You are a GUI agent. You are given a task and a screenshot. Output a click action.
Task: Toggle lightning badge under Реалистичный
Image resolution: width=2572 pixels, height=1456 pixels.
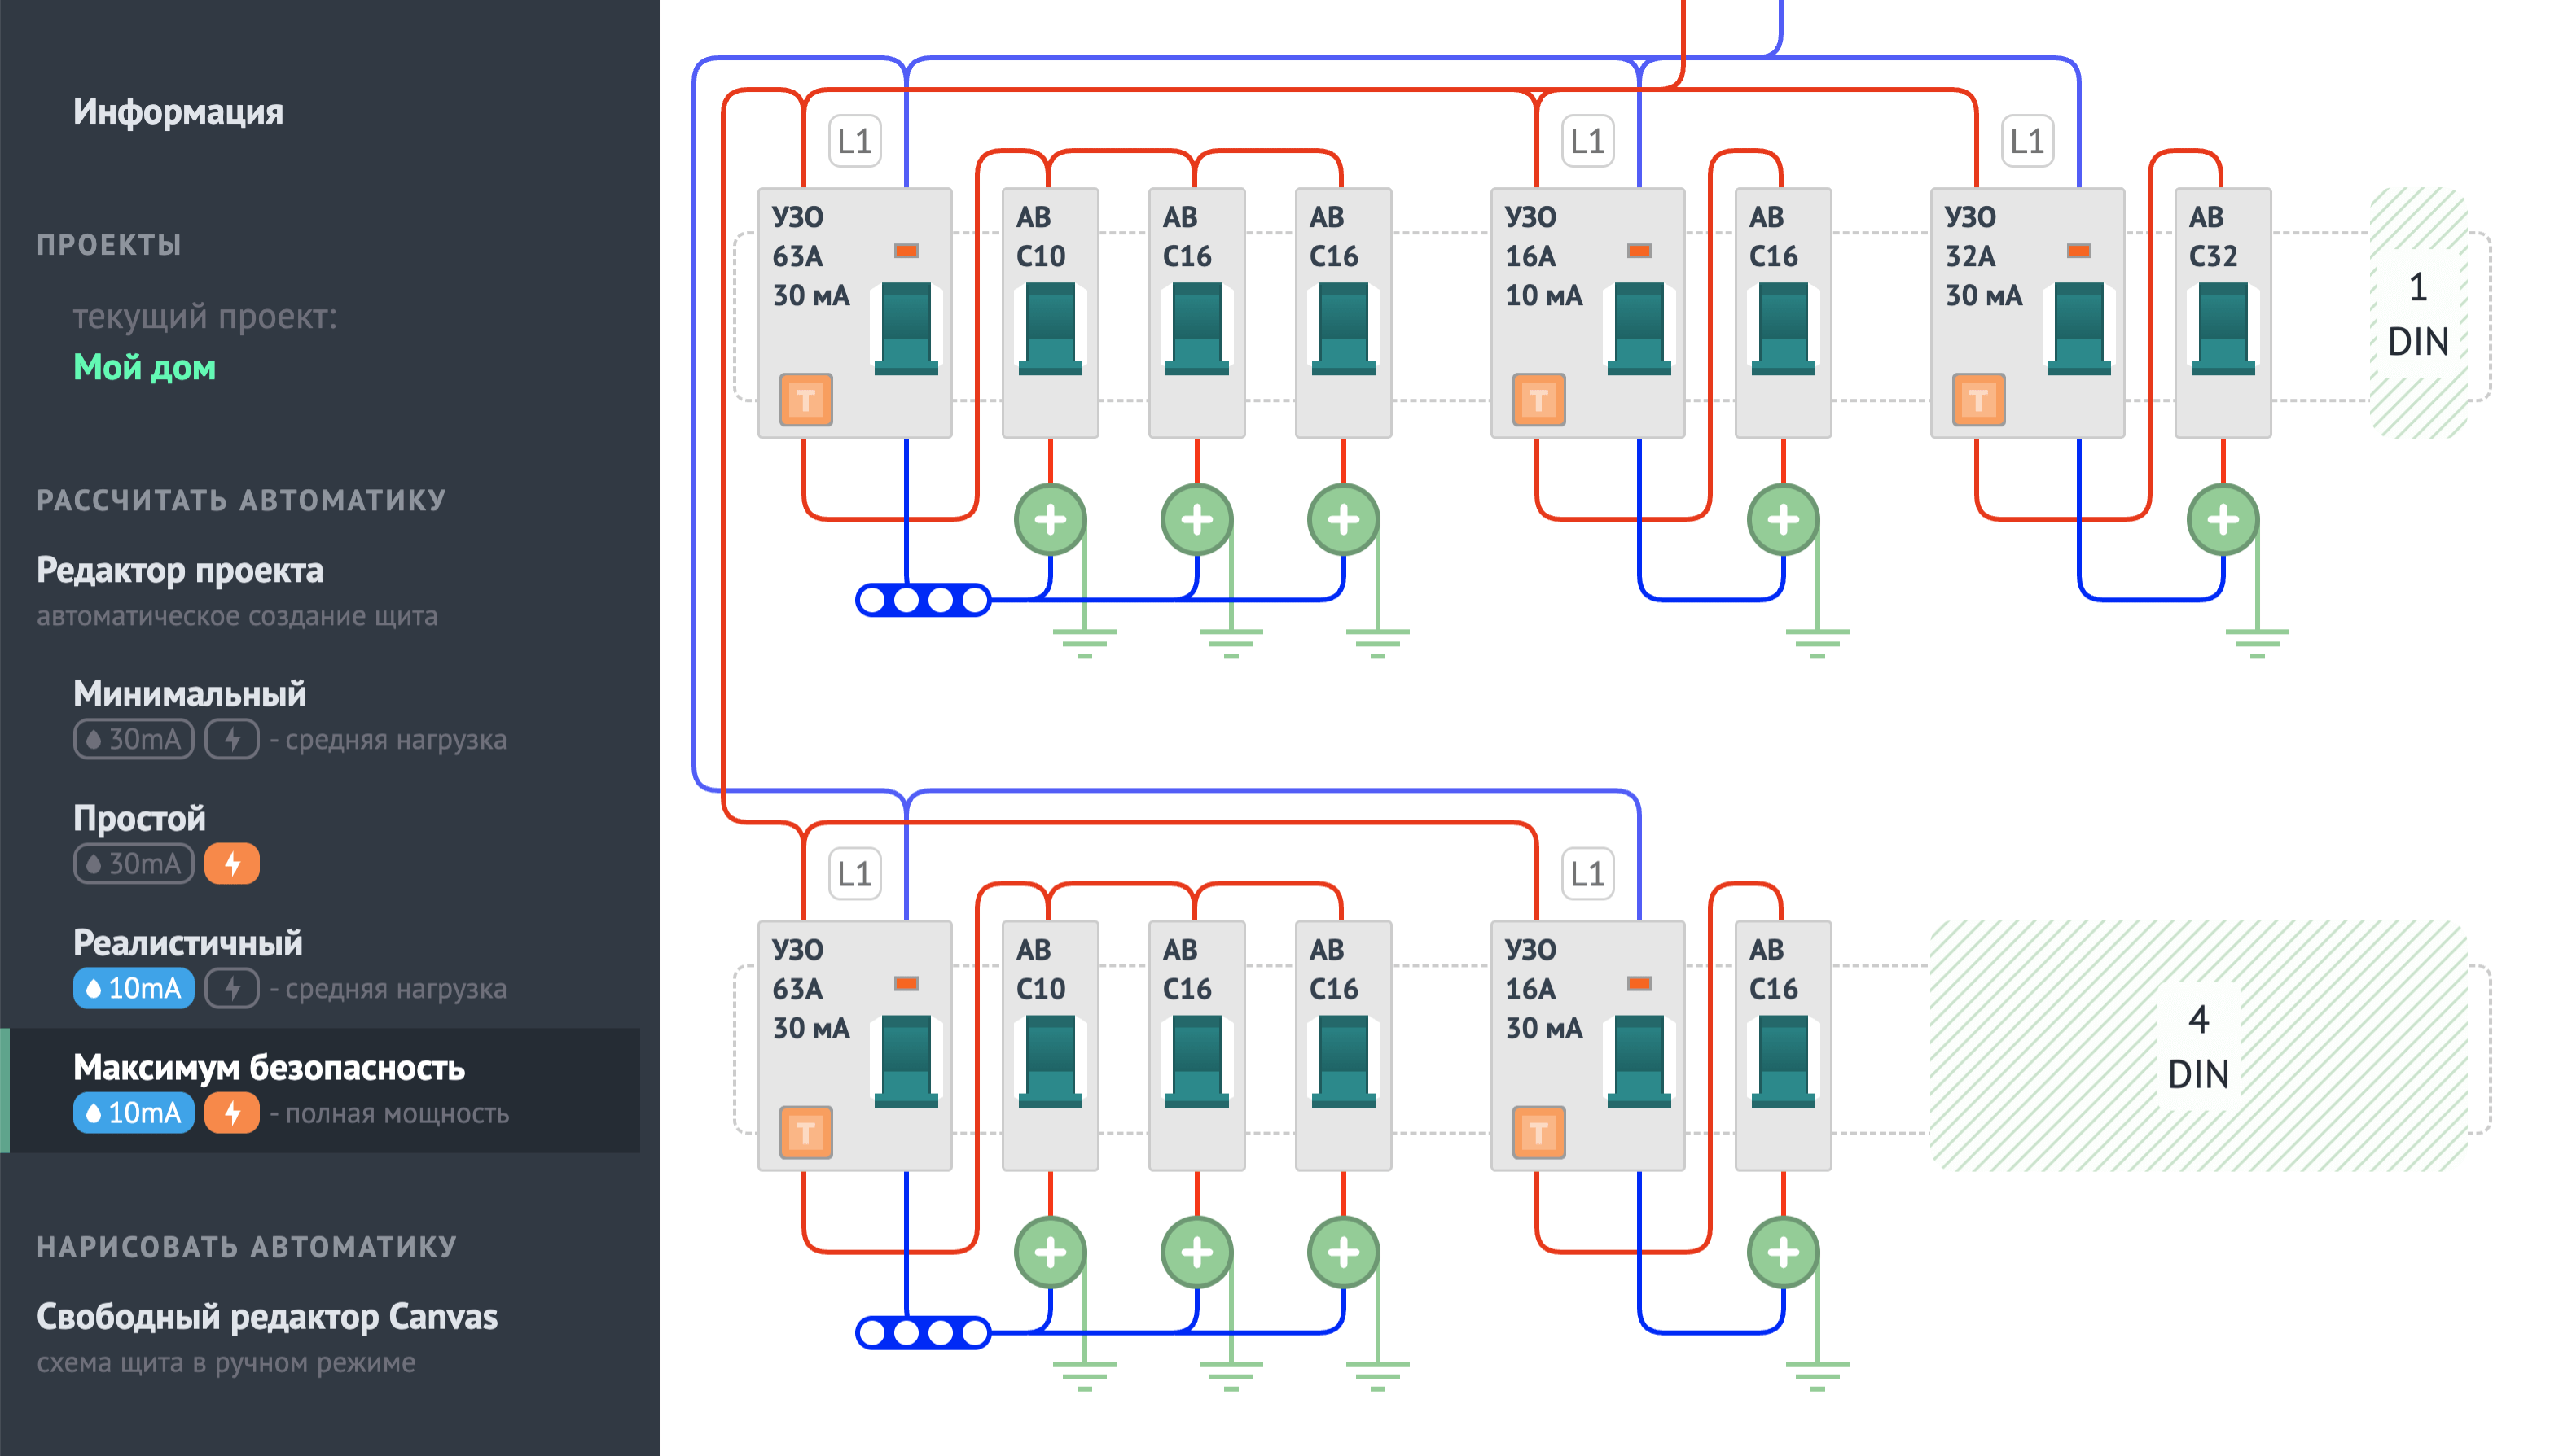pyautogui.click(x=232, y=988)
